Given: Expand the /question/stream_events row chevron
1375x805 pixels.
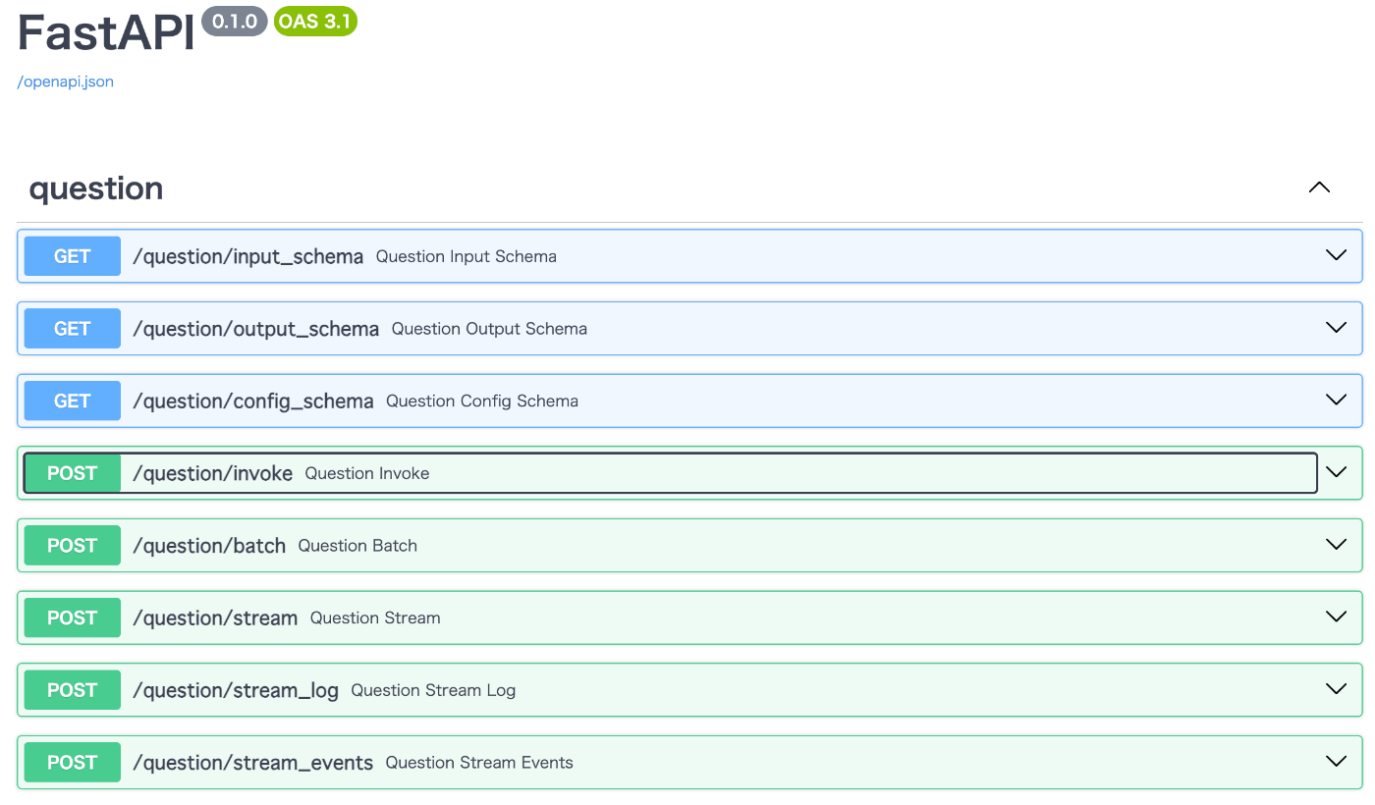Looking at the screenshot, I should pyautogui.click(x=1336, y=762).
